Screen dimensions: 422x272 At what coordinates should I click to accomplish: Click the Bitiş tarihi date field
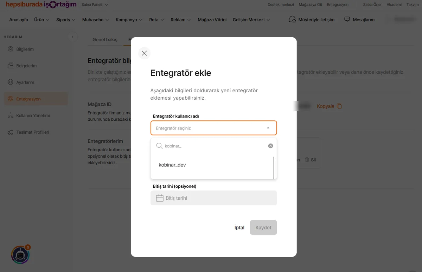click(x=214, y=198)
